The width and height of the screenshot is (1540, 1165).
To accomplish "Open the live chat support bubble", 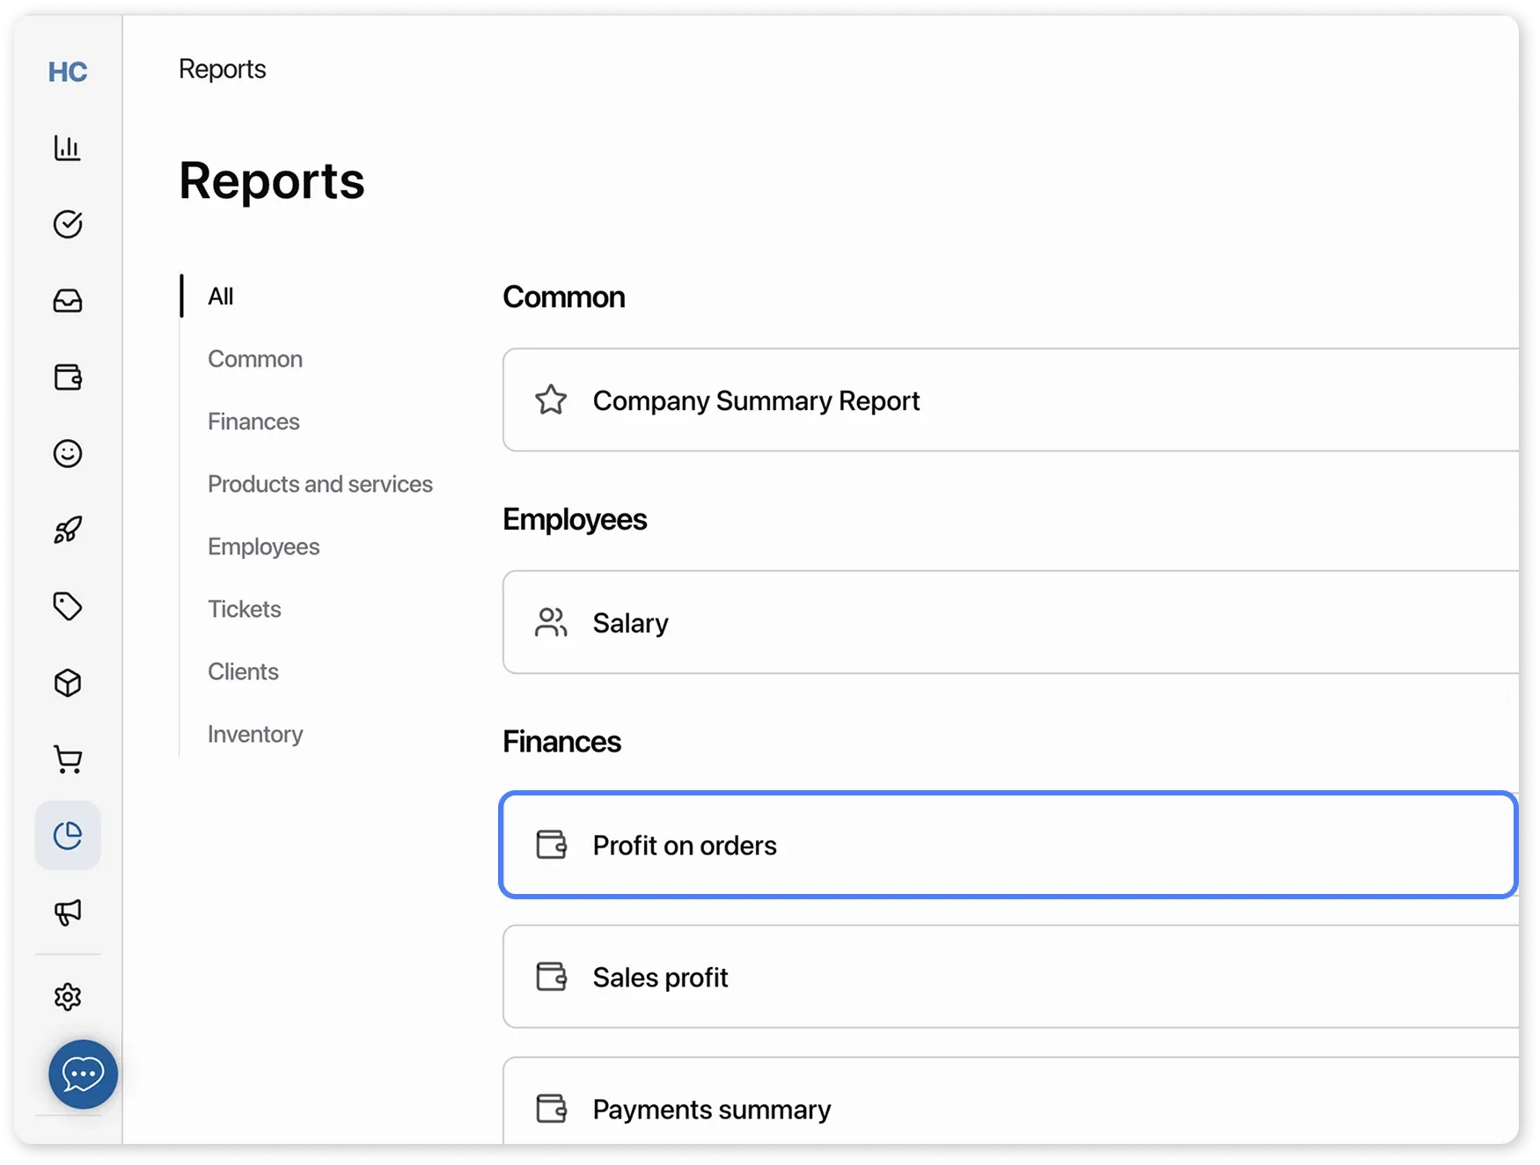I will [x=83, y=1074].
